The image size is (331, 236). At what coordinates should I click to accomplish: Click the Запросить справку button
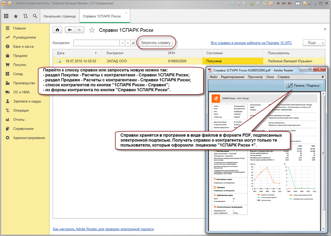click(156, 43)
